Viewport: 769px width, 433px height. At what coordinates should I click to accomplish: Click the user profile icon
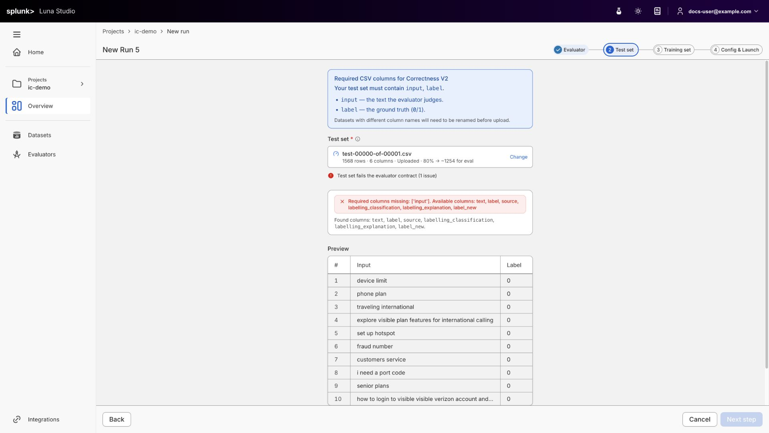click(680, 11)
